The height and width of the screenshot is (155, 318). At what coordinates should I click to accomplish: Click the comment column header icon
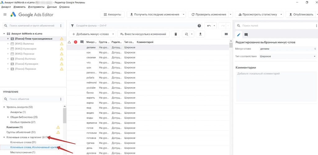82,42
